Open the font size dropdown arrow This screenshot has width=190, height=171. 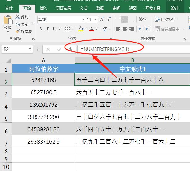[96, 20]
